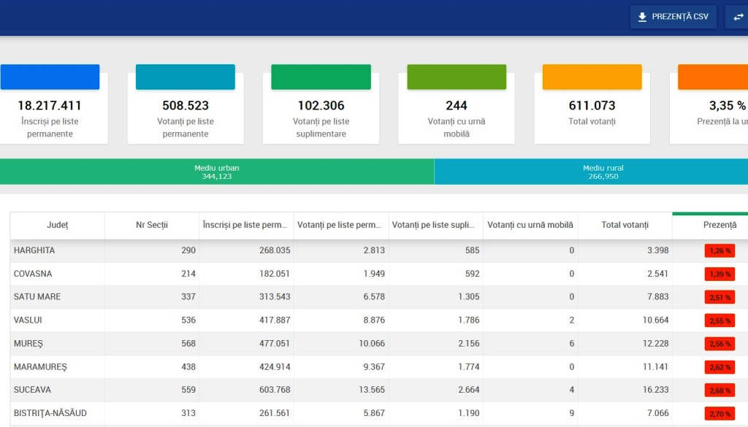Select the SUCEAVA county row
The height and width of the screenshot is (427, 748).
pyautogui.click(x=379, y=390)
